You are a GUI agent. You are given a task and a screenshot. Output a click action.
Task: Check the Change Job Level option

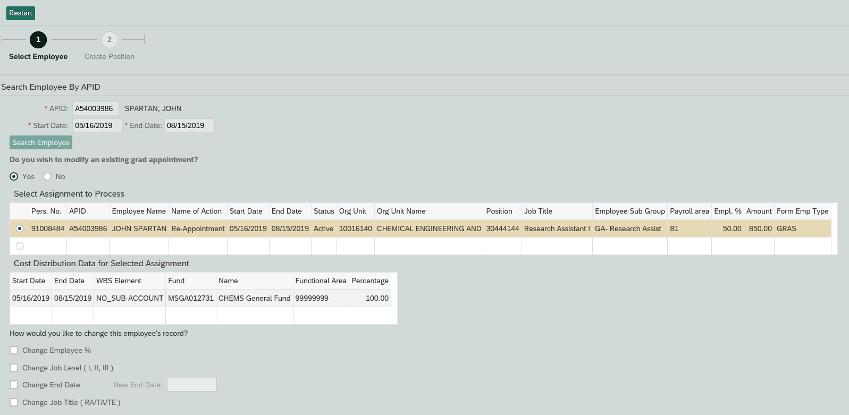[14, 368]
